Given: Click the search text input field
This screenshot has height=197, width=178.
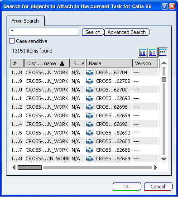Looking at the screenshot, I should (44, 32).
